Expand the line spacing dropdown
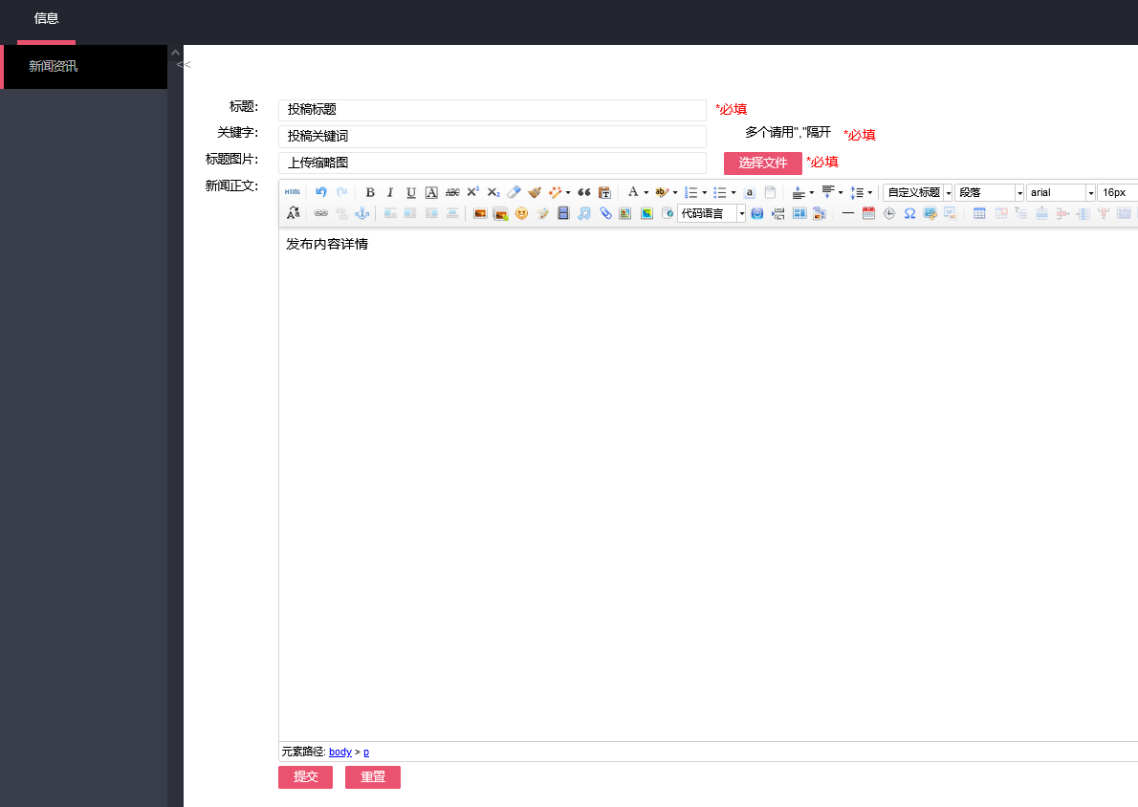 pos(869,192)
